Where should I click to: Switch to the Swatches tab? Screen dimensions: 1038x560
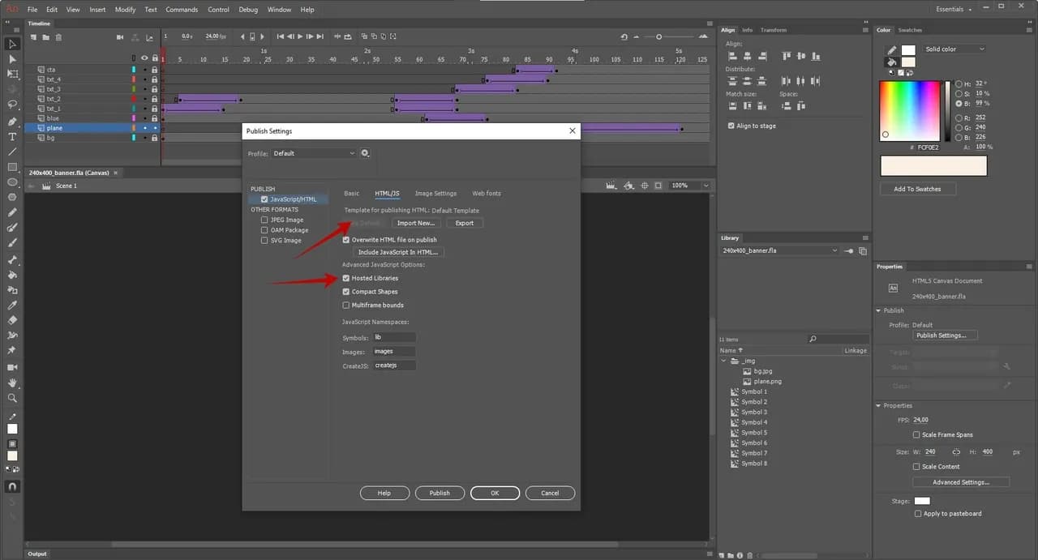coord(910,30)
